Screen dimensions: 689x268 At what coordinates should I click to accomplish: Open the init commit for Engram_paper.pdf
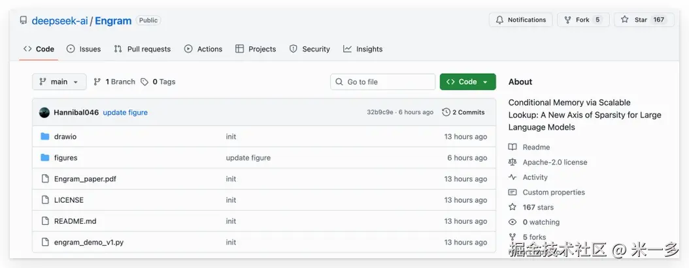click(231, 179)
